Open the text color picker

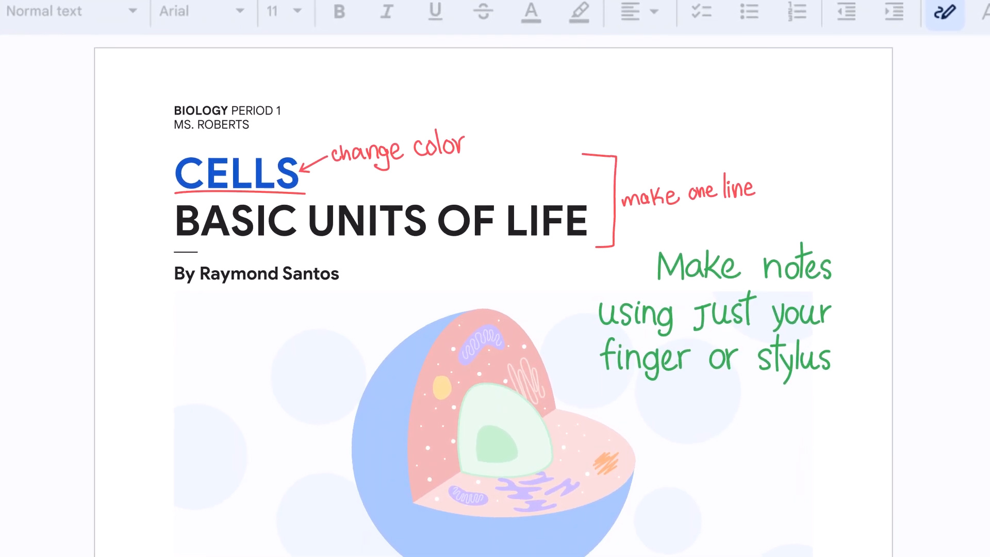531,11
